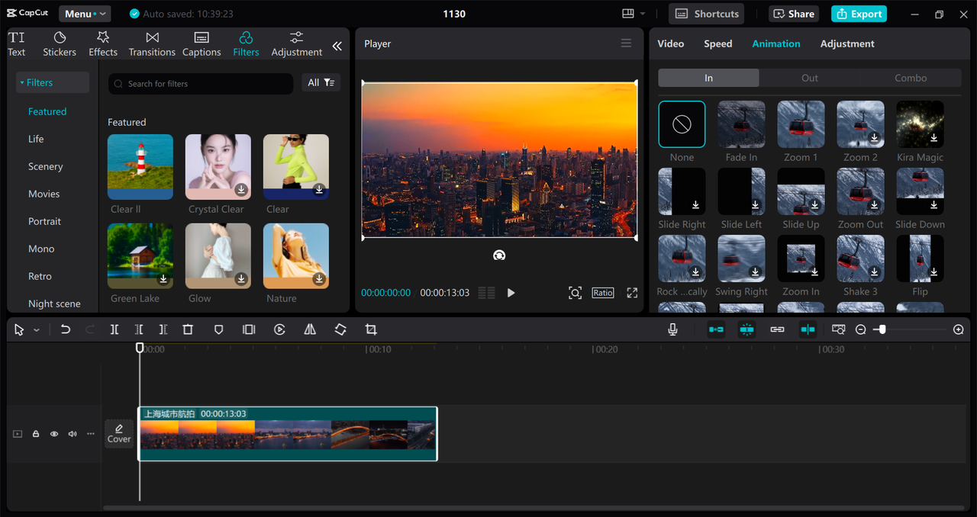
Task: Open the Menu dropdown
Action: 85,14
